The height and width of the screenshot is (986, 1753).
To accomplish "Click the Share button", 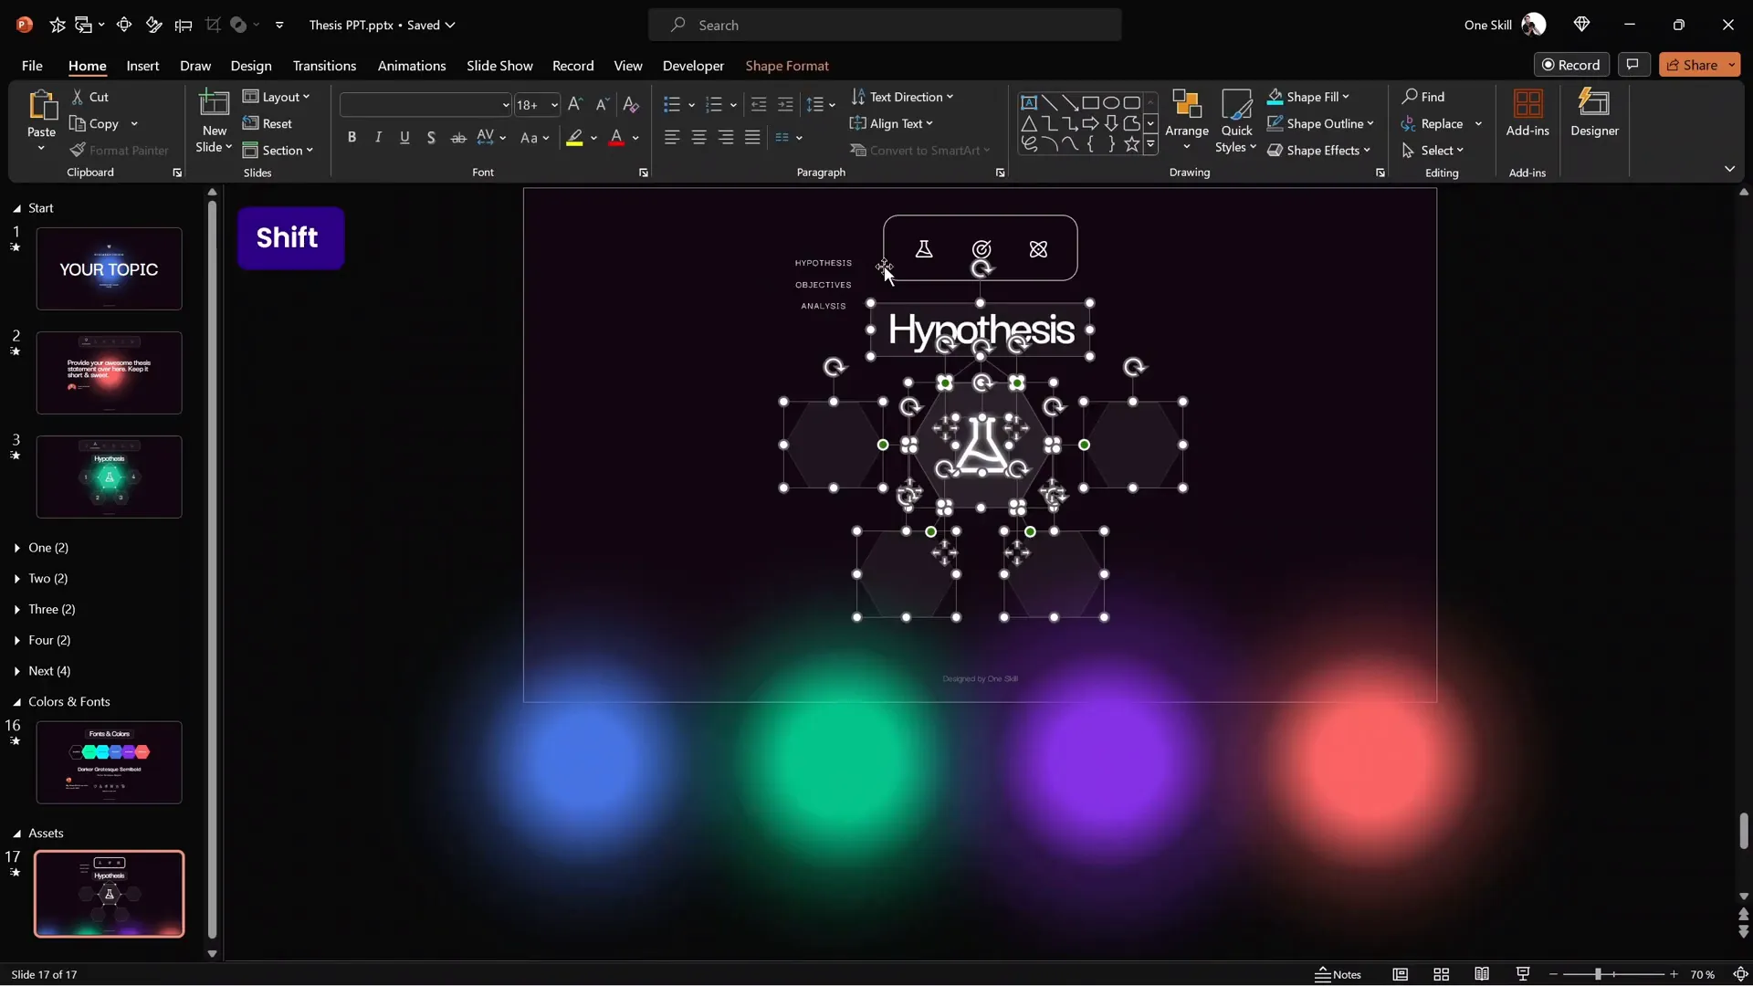I will click(1692, 65).
